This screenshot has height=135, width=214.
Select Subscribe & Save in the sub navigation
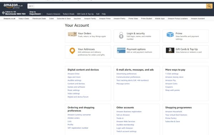click(64, 19)
